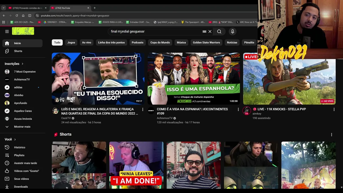Viewport: 343px width, 193px height.
Task: Open the Aprofundo channel subscription
Action: pos(23,103)
